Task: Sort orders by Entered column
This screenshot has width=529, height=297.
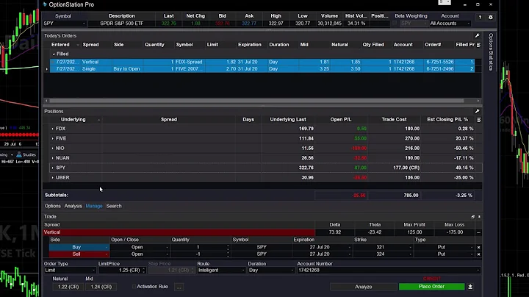Action: pos(61,45)
